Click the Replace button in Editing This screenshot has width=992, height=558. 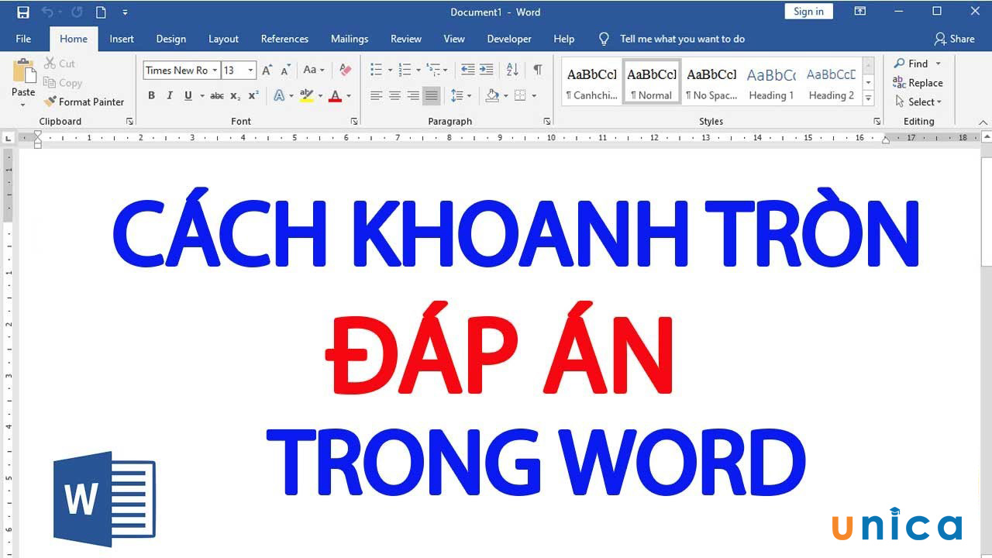click(918, 83)
